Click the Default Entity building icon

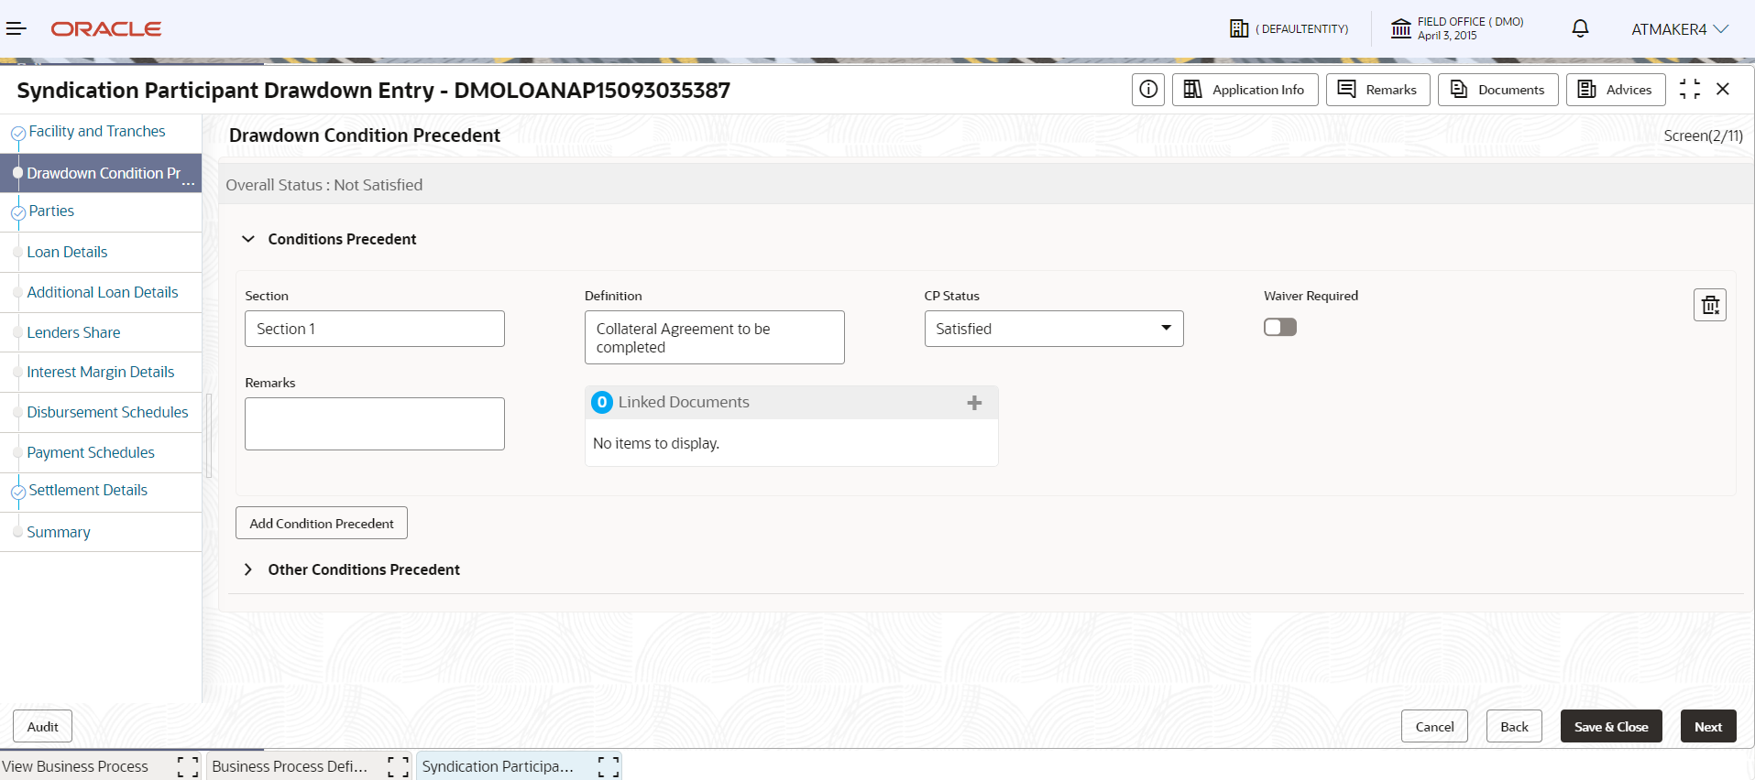click(x=1239, y=28)
